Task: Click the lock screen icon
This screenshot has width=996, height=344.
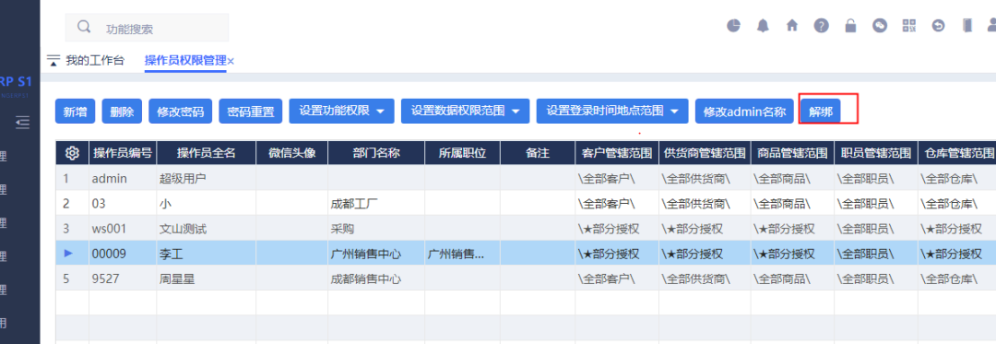Action: click(x=850, y=26)
